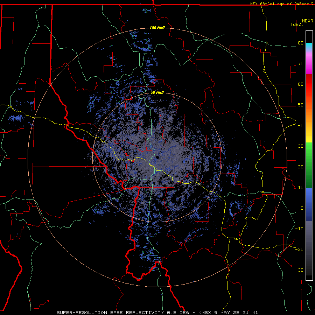Viewport: 315px width, 315px height.
Task: Click the 70 value on the dBZ scale
Action: click(x=301, y=63)
